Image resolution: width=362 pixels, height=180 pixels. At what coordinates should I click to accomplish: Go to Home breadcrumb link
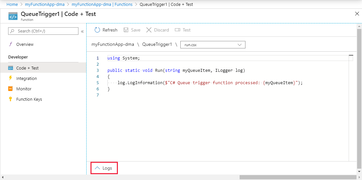(12, 4)
